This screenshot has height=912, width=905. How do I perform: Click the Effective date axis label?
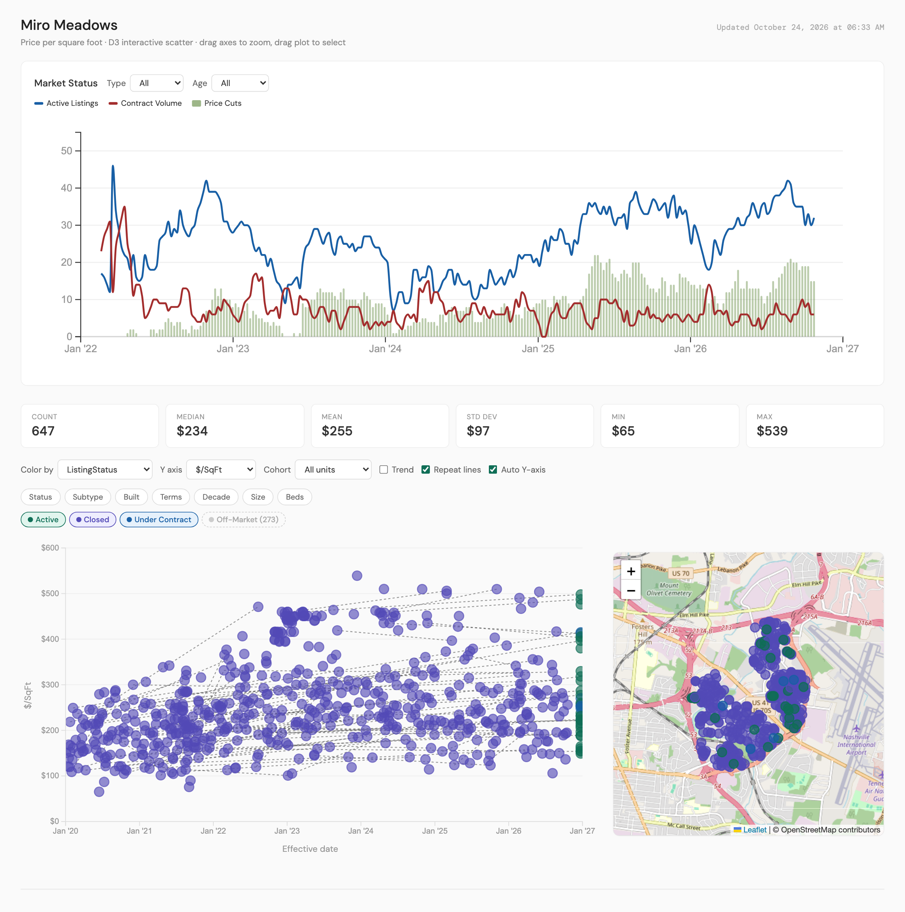[310, 849]
